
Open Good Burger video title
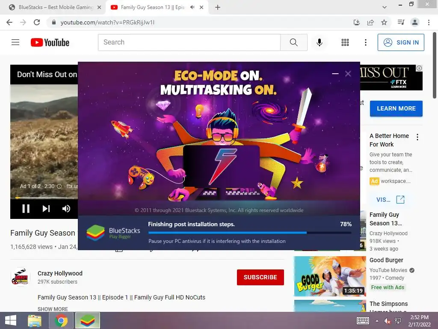[x=386, y=260]
